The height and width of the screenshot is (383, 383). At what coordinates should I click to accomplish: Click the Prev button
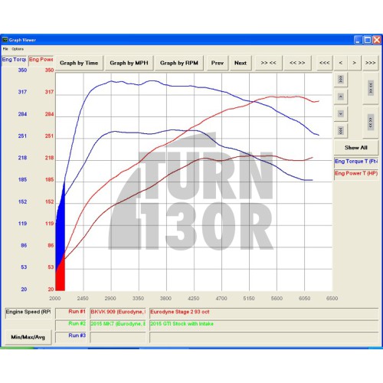click(x=218, y=63)
